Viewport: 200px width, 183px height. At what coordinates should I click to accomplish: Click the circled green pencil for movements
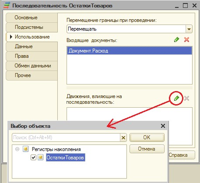[176, 98]
